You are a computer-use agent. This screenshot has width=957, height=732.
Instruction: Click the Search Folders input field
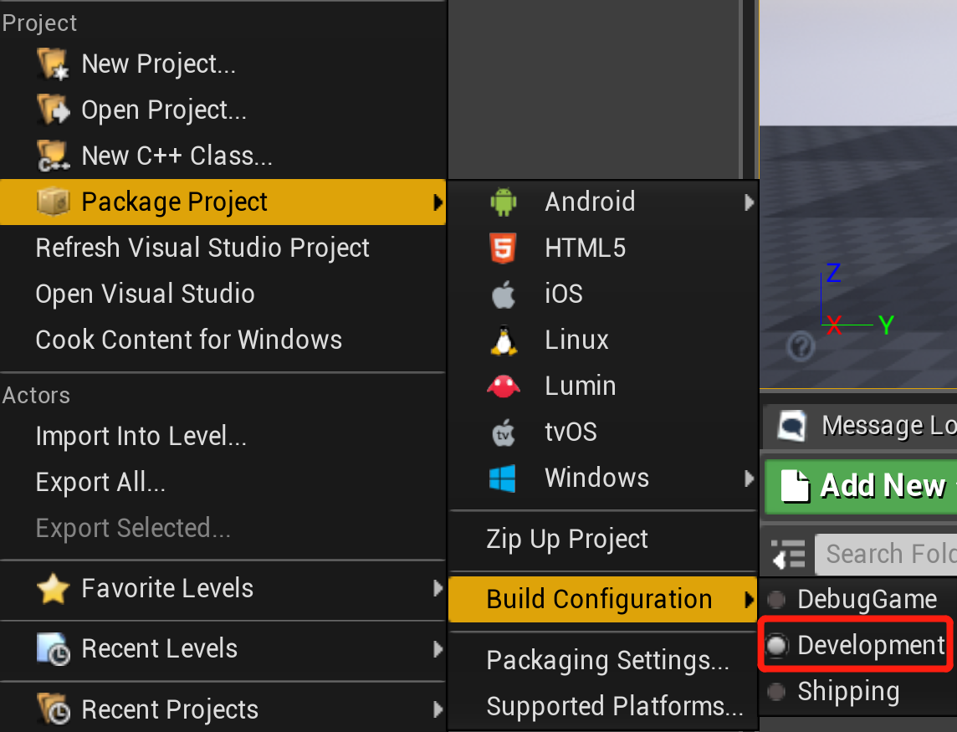pyautogui.click(x=887, y=554)
